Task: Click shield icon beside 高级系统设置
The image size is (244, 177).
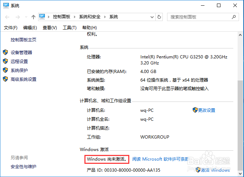Action: coord(5,79)
